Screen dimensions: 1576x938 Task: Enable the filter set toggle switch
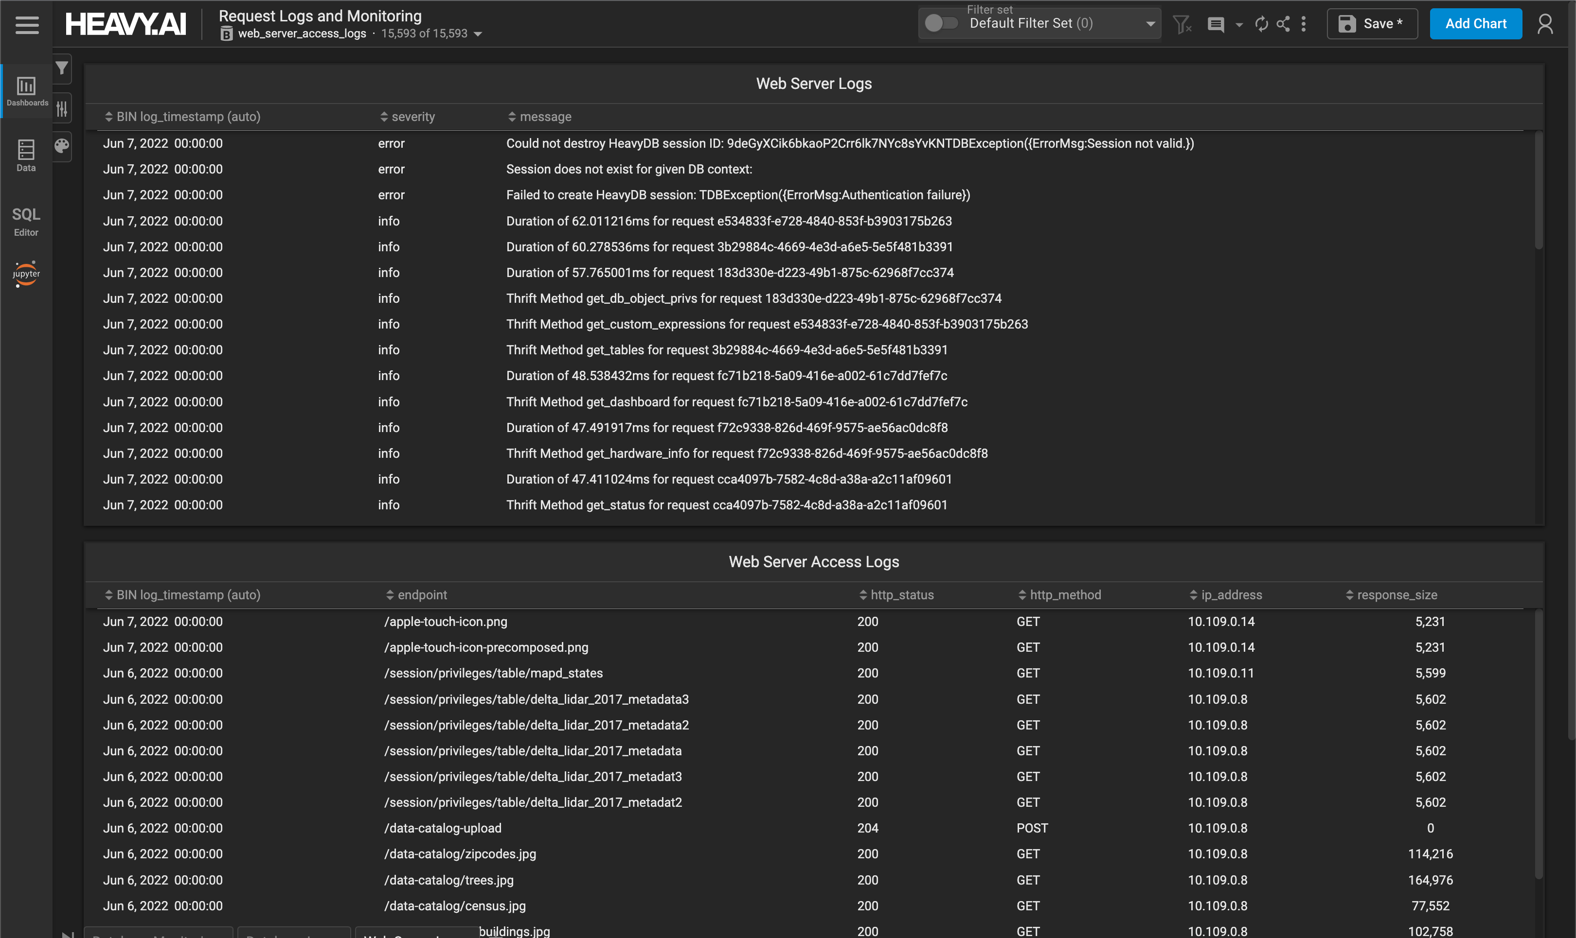pyautogui.click(x=940, y=23)
